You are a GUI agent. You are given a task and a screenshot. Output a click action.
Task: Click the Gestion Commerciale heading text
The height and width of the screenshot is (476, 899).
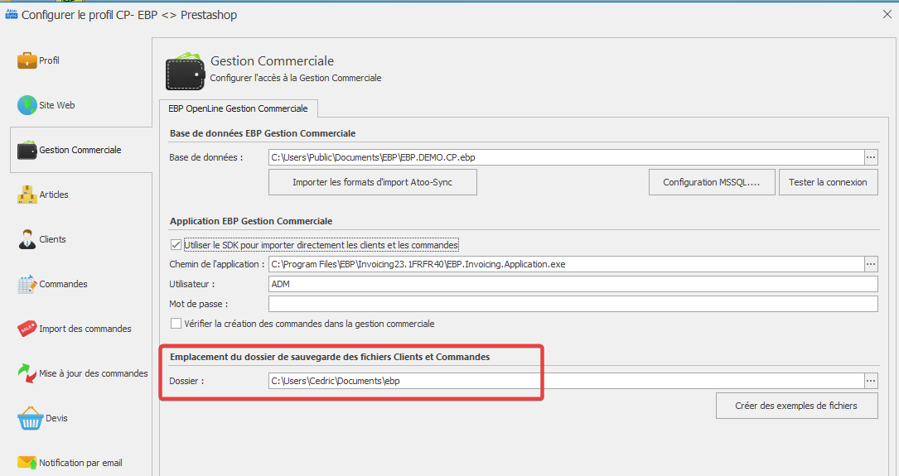(x=272, y=60)
